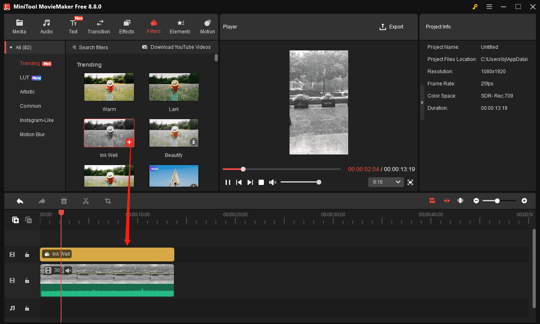This screenshot has width=540, height=324.
Task: Lock the main video track
Action: (27, 281)
